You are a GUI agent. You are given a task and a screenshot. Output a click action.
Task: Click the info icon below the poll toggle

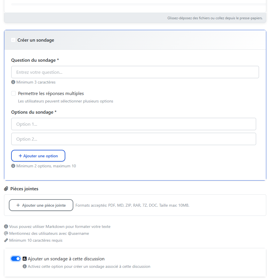tap(25, 266)
